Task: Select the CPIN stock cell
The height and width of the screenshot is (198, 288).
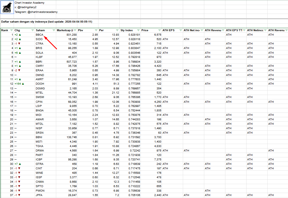Action: point(46,102)
